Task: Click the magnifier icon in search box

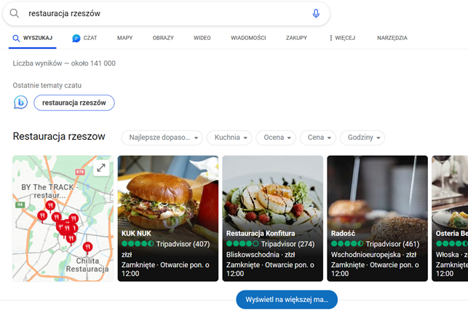Action: point(14,14)
